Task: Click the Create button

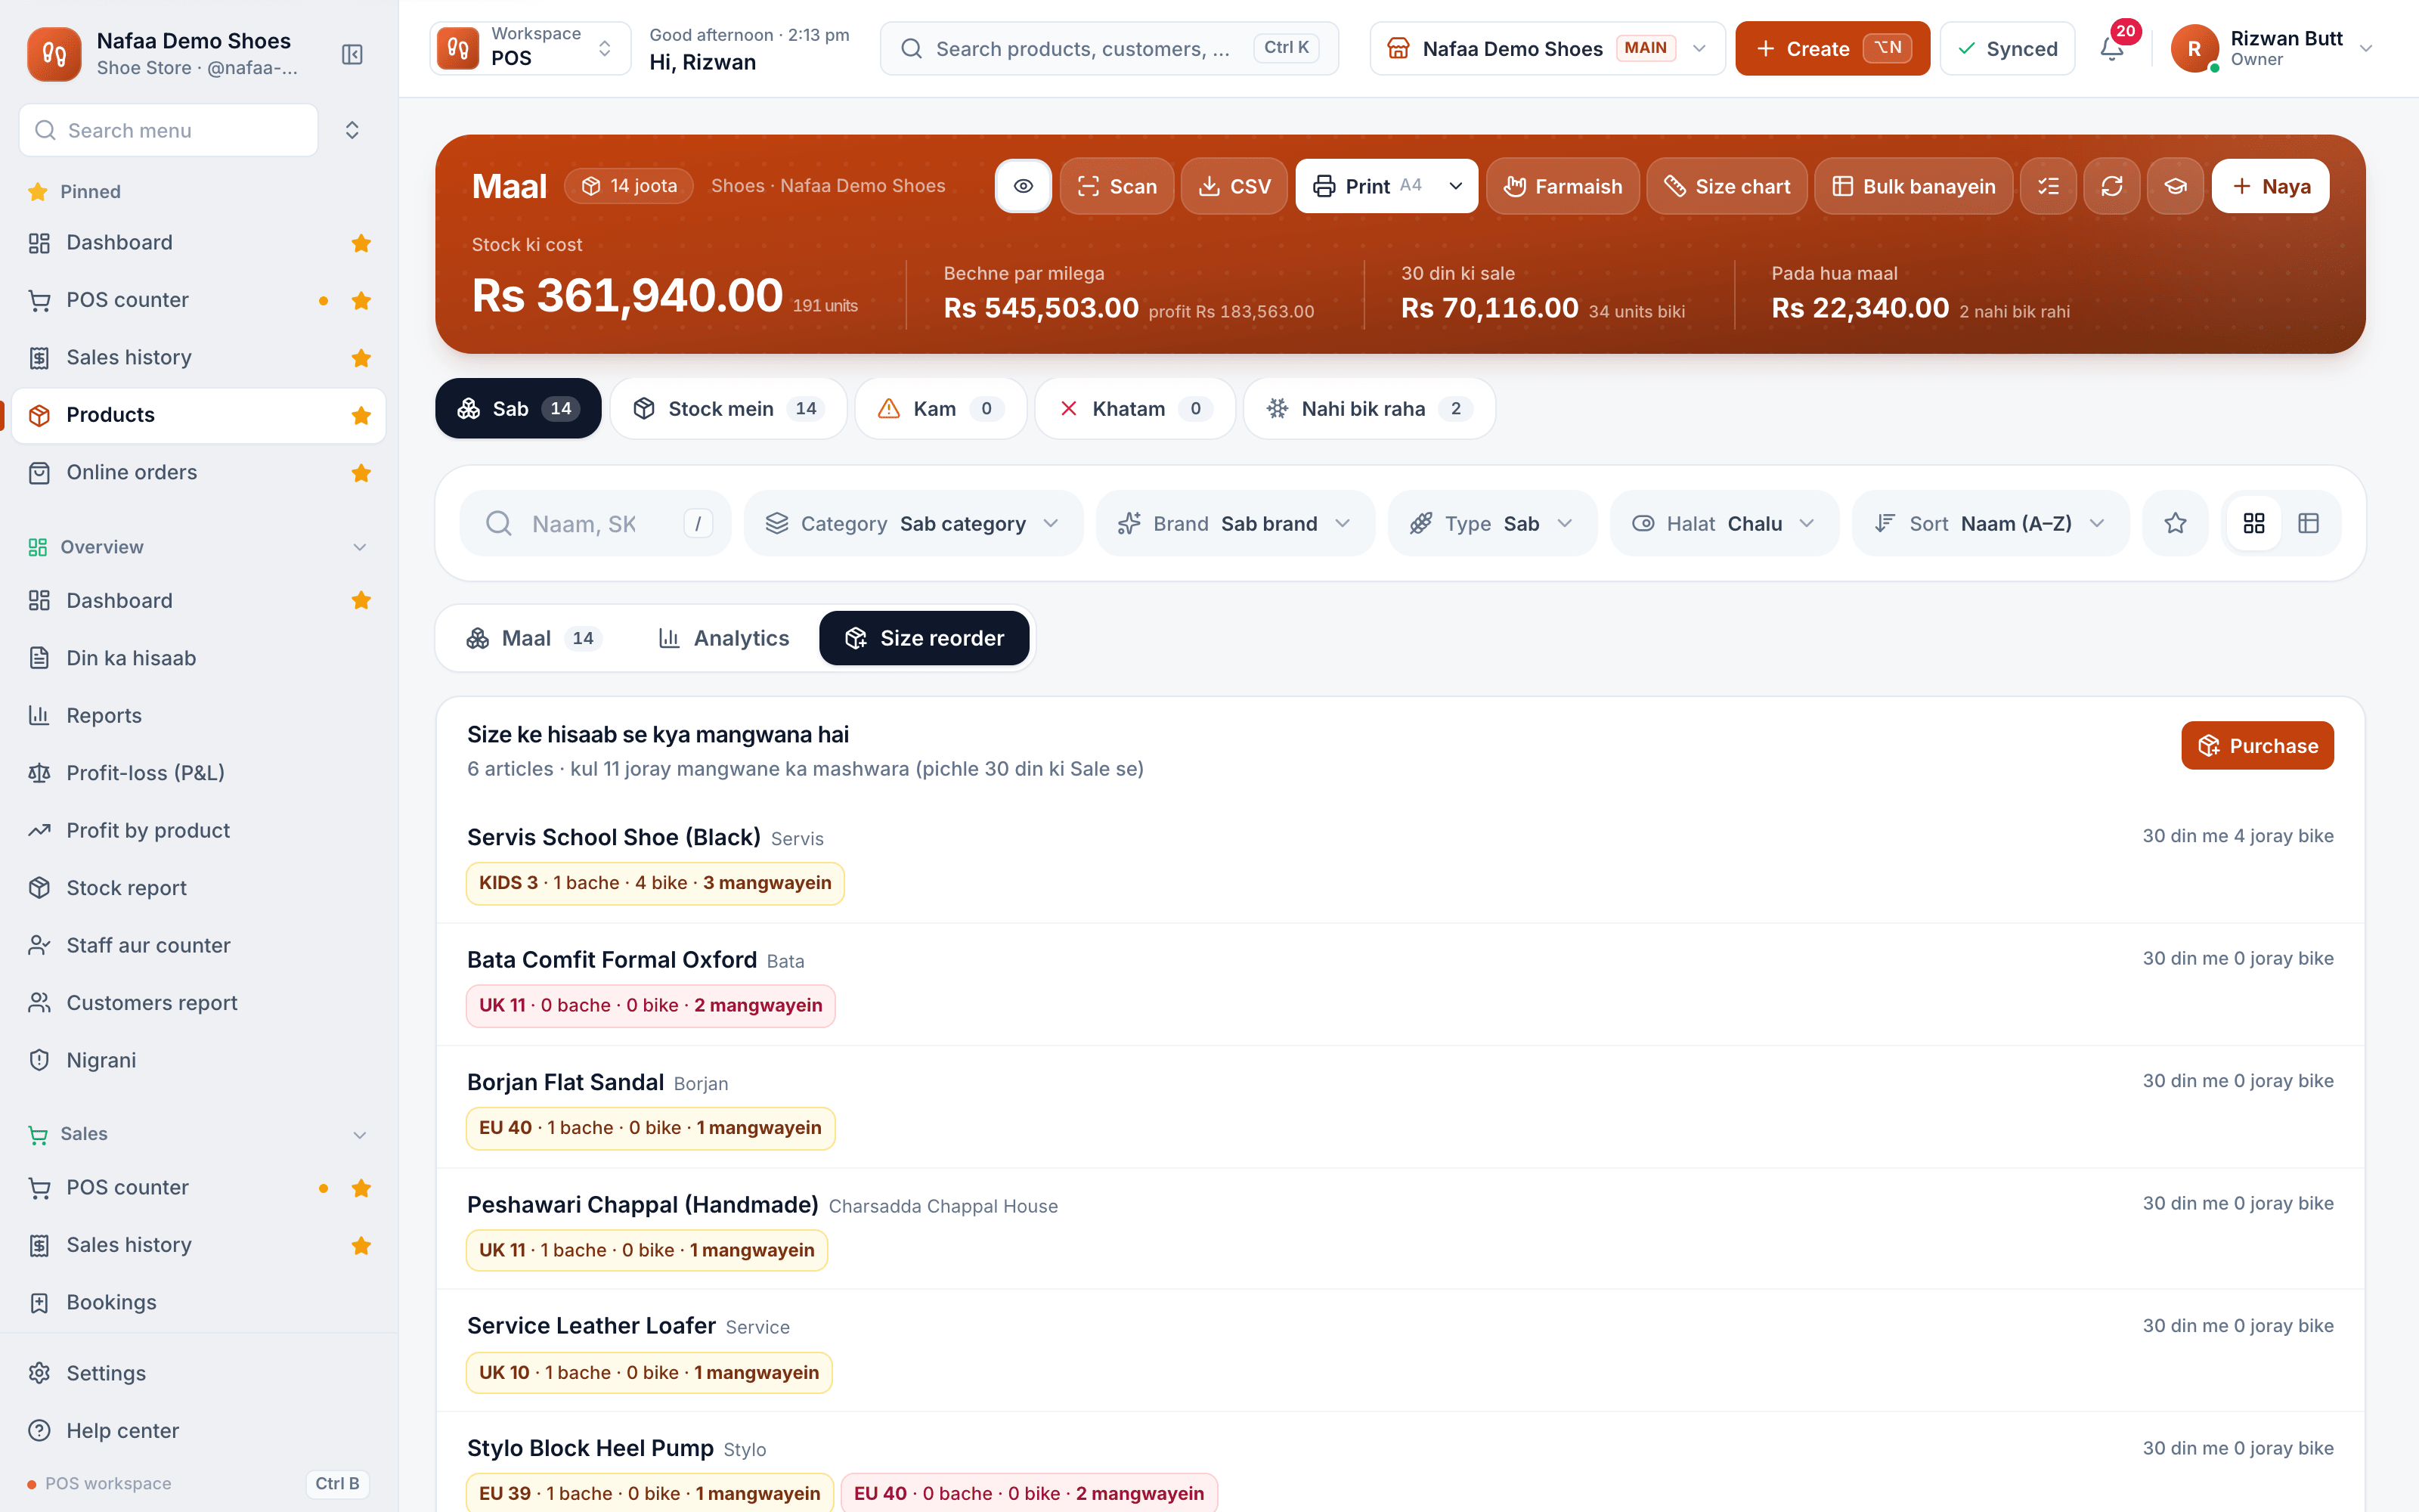Action: pos(1831,48)
